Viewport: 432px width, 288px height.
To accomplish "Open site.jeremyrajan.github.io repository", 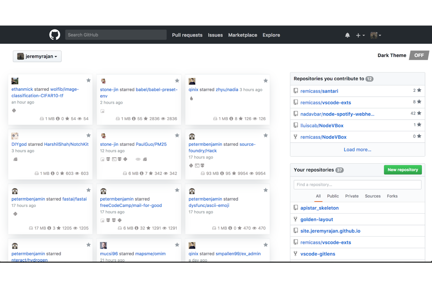I will [x=330, y=231].
